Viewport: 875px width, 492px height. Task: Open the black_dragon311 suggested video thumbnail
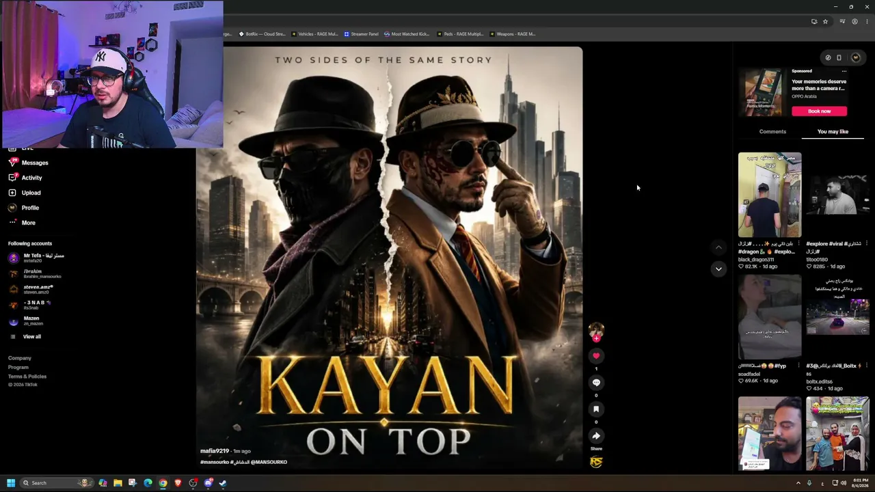770,195
